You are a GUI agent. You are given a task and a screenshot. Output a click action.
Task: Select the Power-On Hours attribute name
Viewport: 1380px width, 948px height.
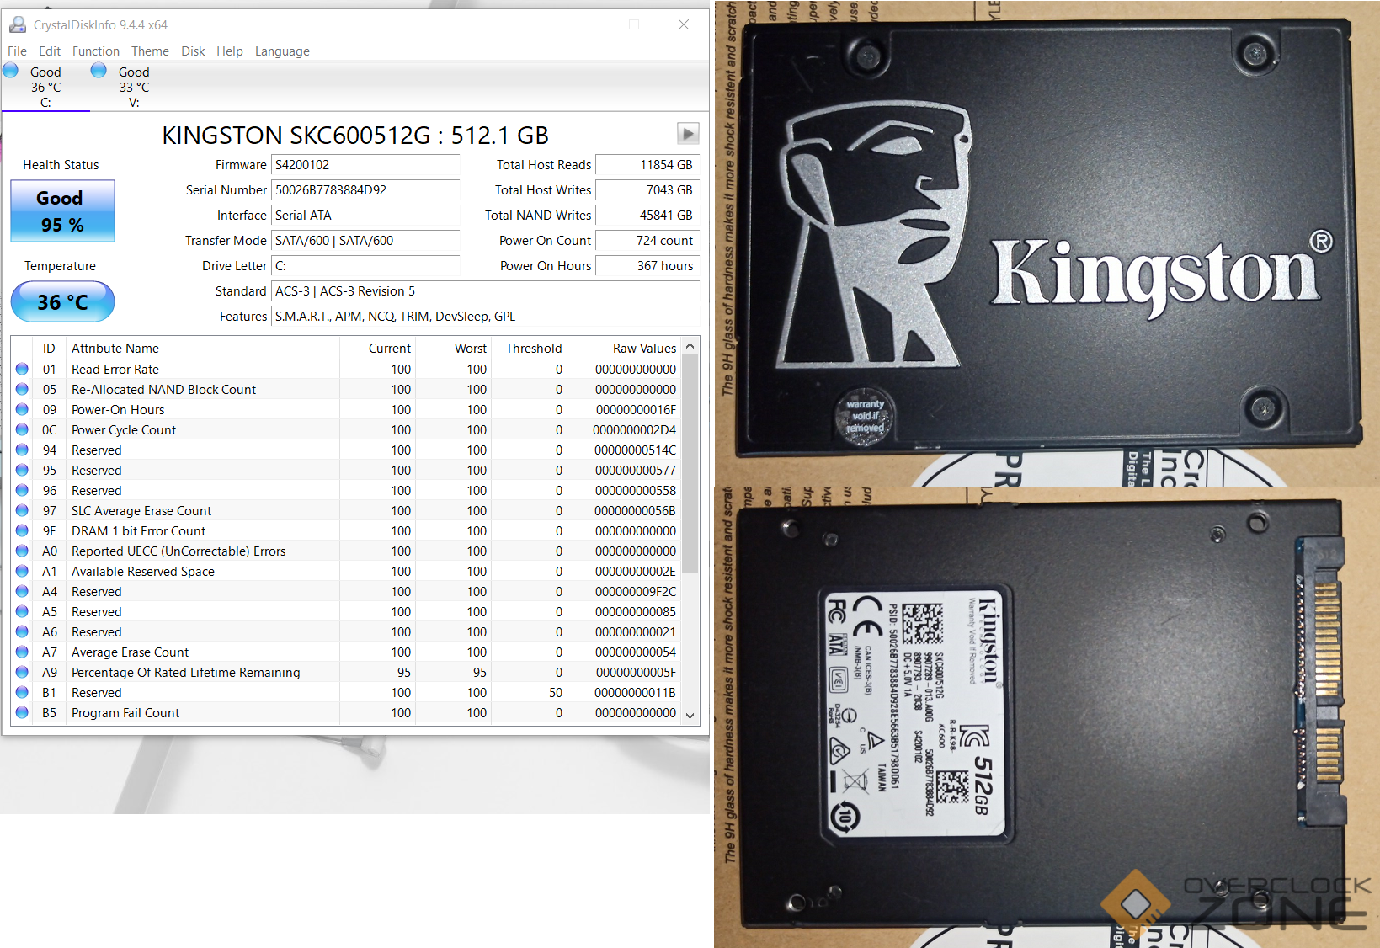coord(118,410)
